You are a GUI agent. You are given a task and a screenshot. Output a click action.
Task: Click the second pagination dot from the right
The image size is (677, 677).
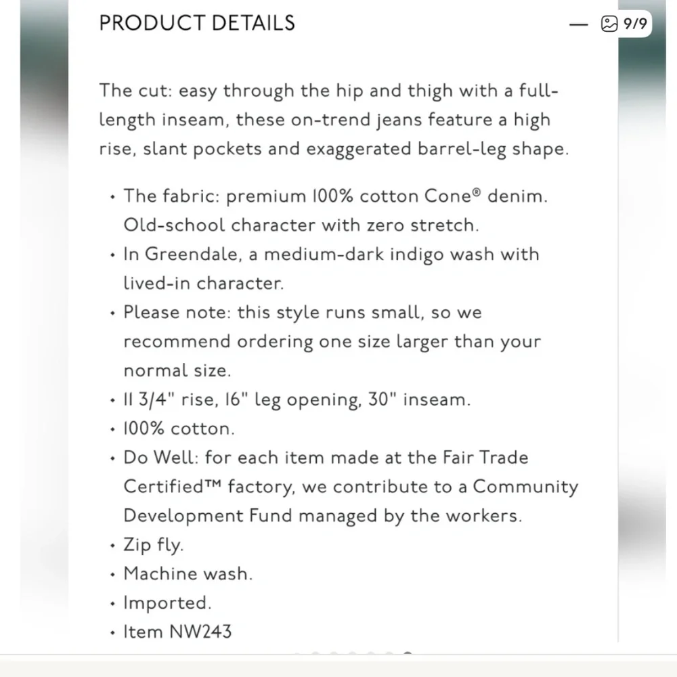tap(389, 653)
